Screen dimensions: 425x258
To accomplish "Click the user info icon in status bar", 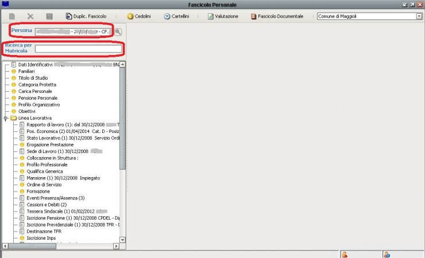I will (387, 255).
